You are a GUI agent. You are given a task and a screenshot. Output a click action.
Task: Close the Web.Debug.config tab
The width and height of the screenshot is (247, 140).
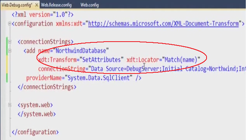click(x=37, y=5)
